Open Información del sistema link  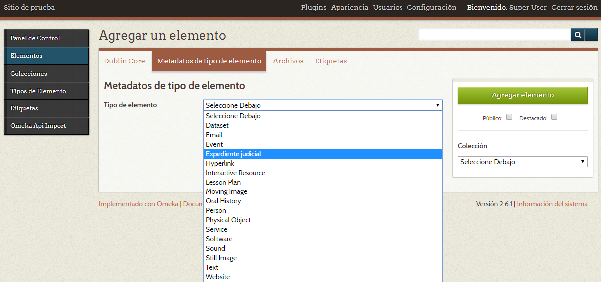[552, 204]
